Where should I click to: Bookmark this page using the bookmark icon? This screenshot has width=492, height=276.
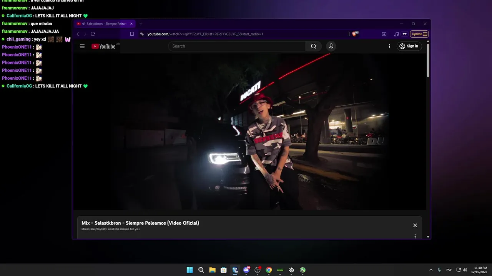pyautogui.click(x=132, y=34)
